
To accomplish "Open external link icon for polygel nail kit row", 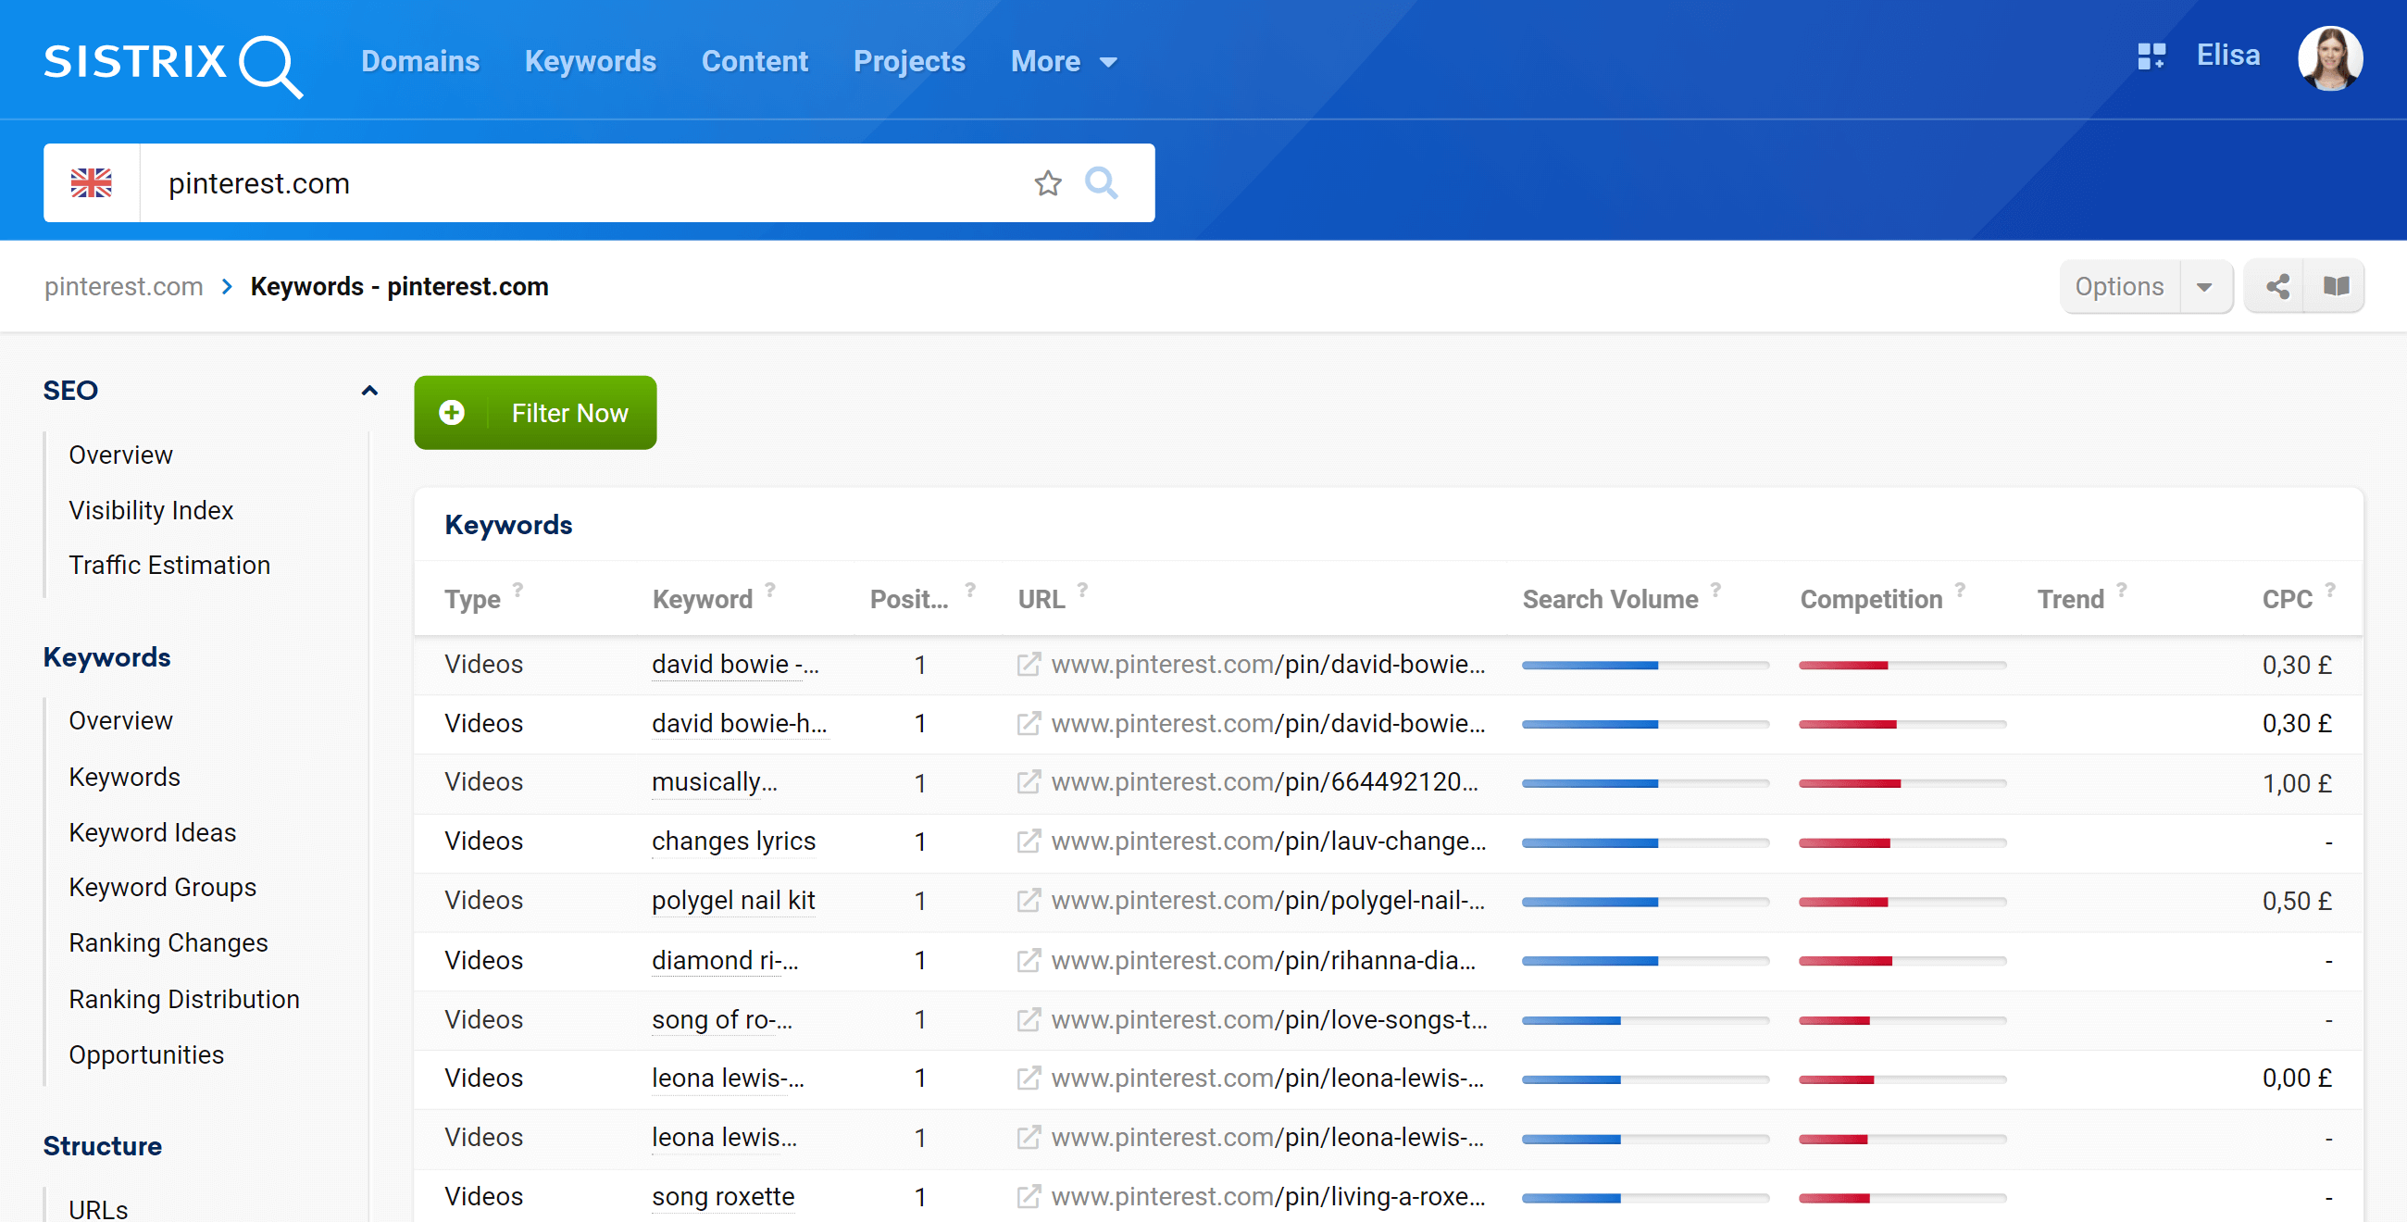I will click(1029, 900).
